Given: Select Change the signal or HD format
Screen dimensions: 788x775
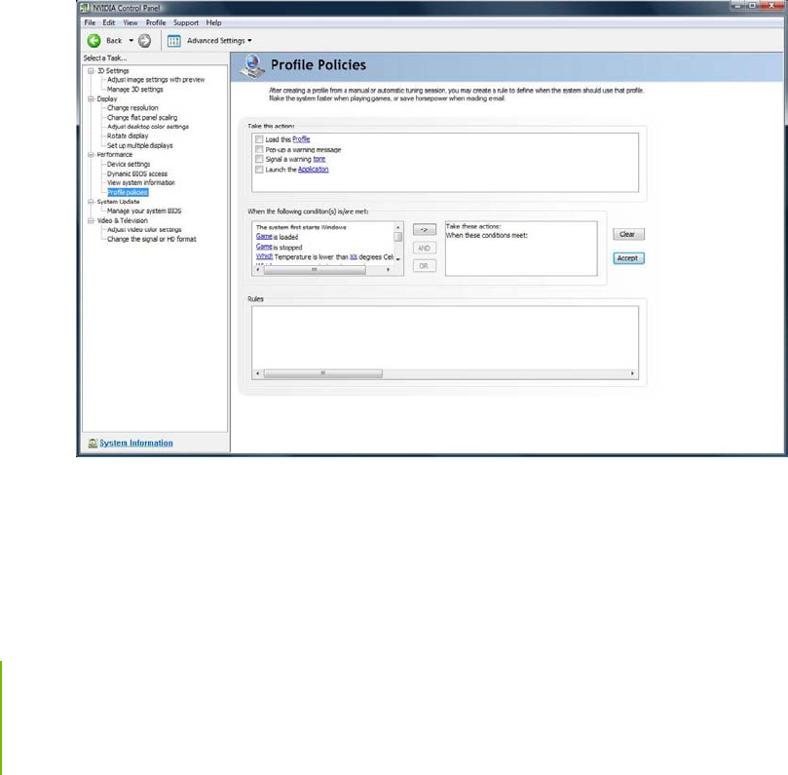Looking at the screenshot, I should (x=152, y=239).
